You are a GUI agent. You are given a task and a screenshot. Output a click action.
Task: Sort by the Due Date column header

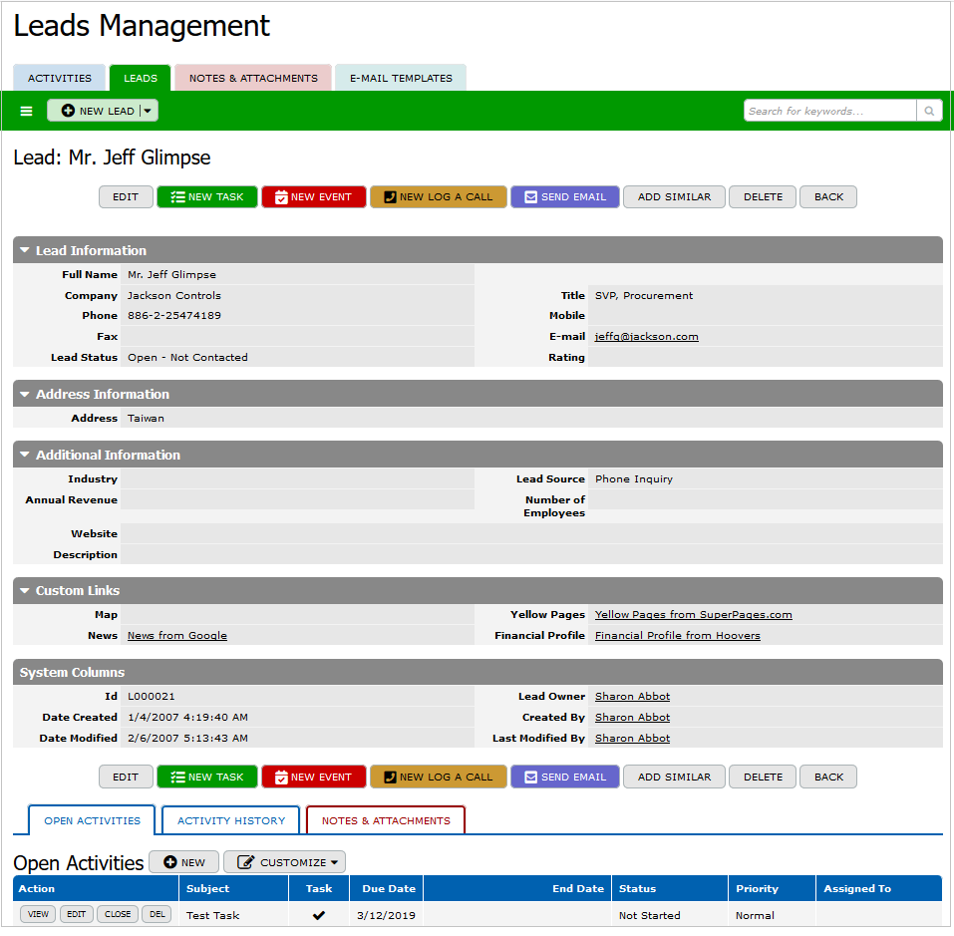(389, 889)
